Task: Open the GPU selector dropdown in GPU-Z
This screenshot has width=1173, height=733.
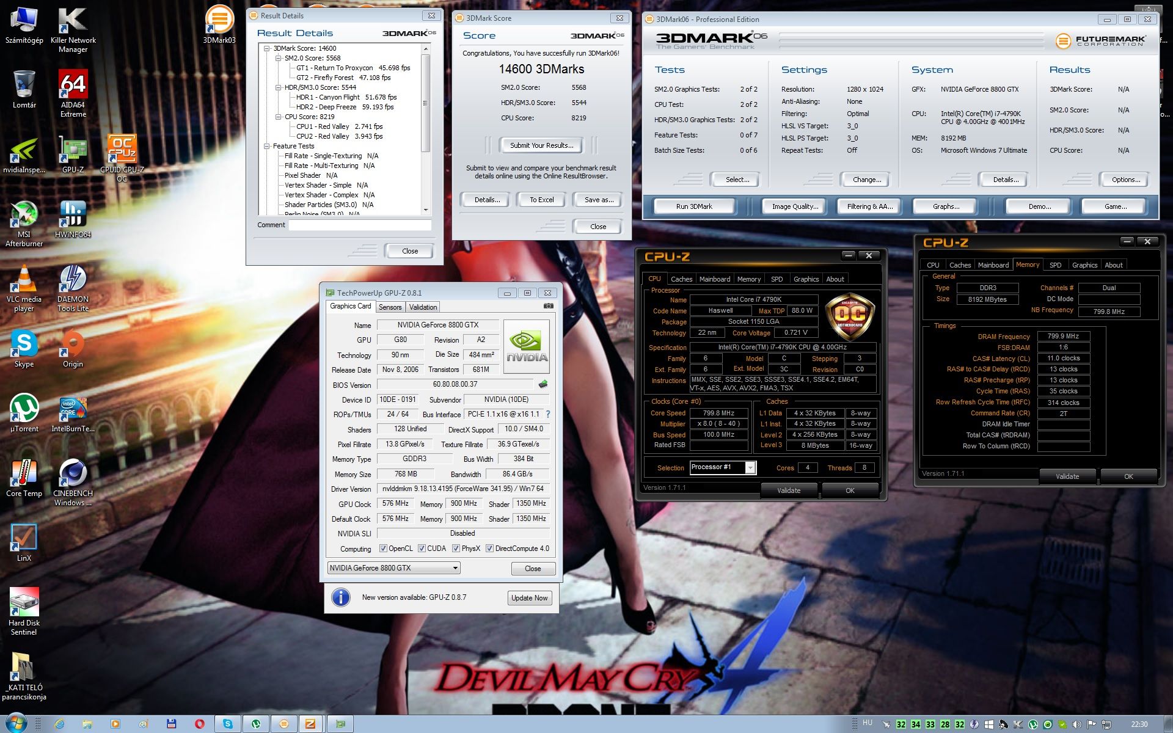Action: point(393,568)
